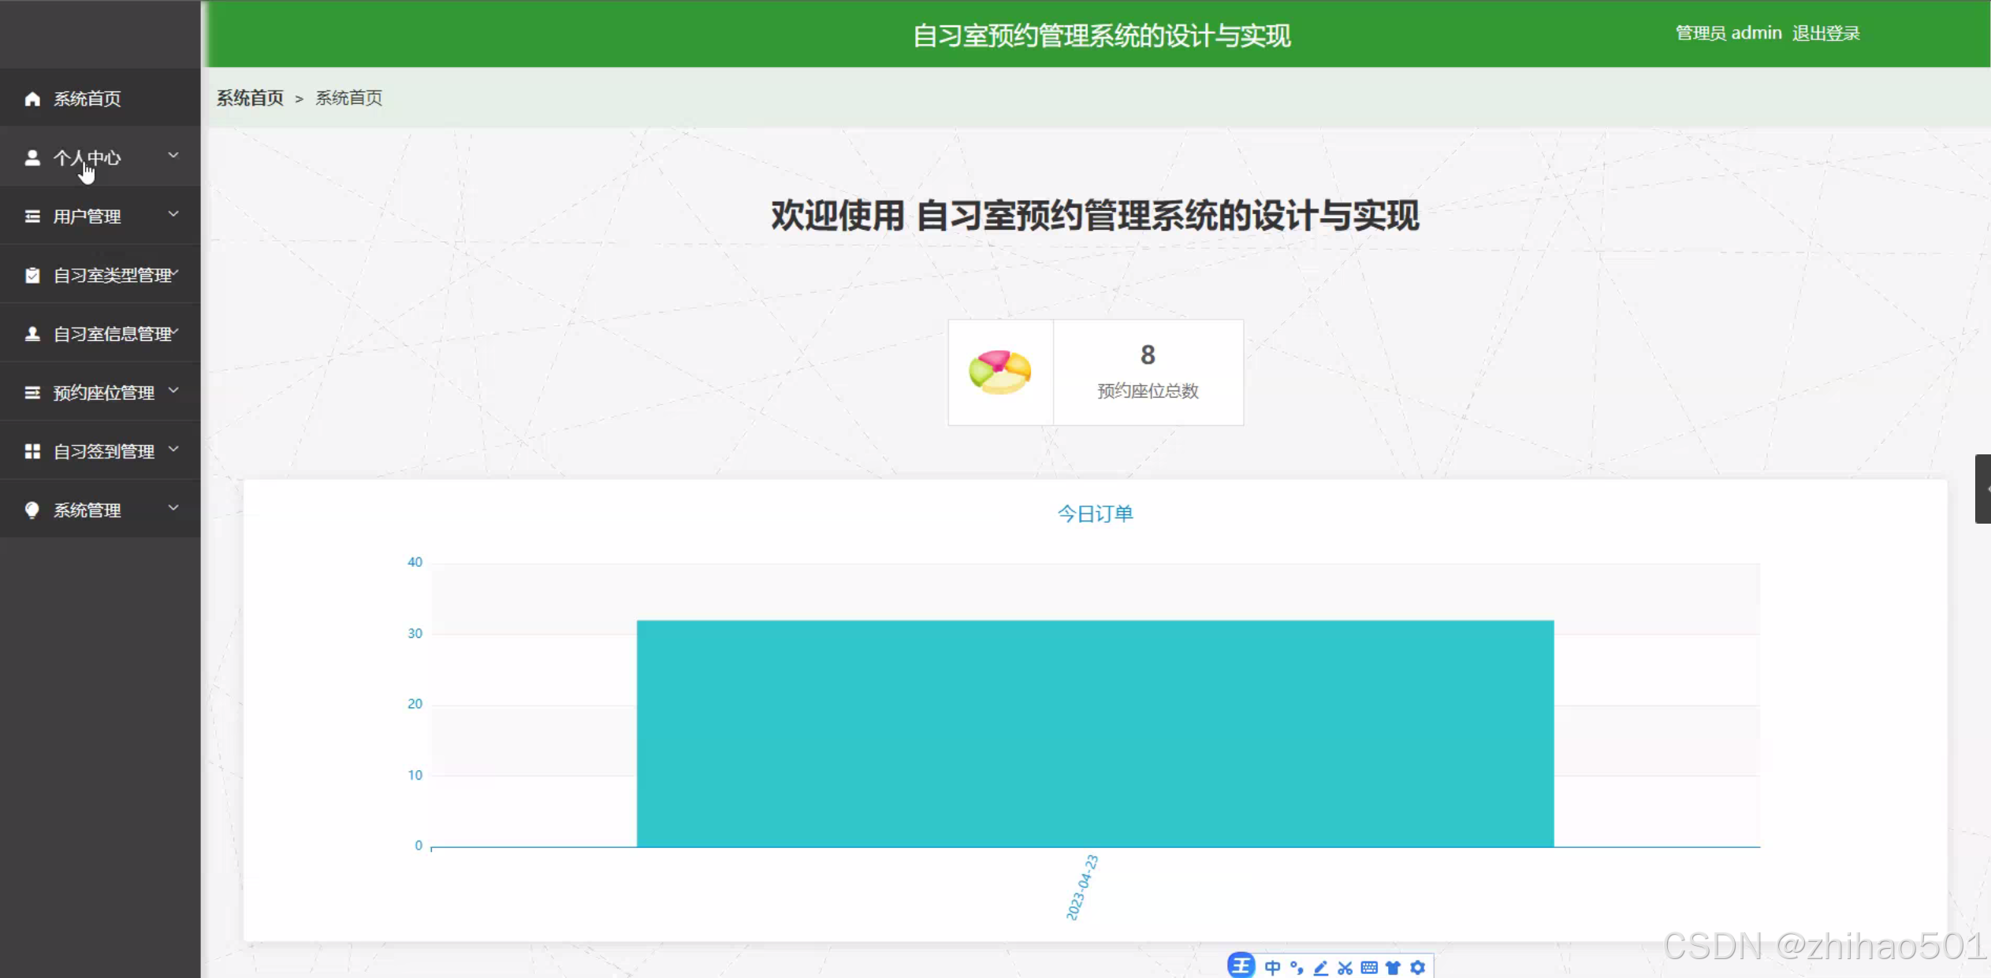Click the 今日订单 chart title
The width and height of the screenshot is (1991, 978).
(1095, 513)
